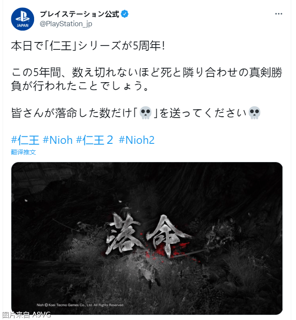Click the #Nioh2 hashtag
The image size is (296, 320).
pos(136,140)
